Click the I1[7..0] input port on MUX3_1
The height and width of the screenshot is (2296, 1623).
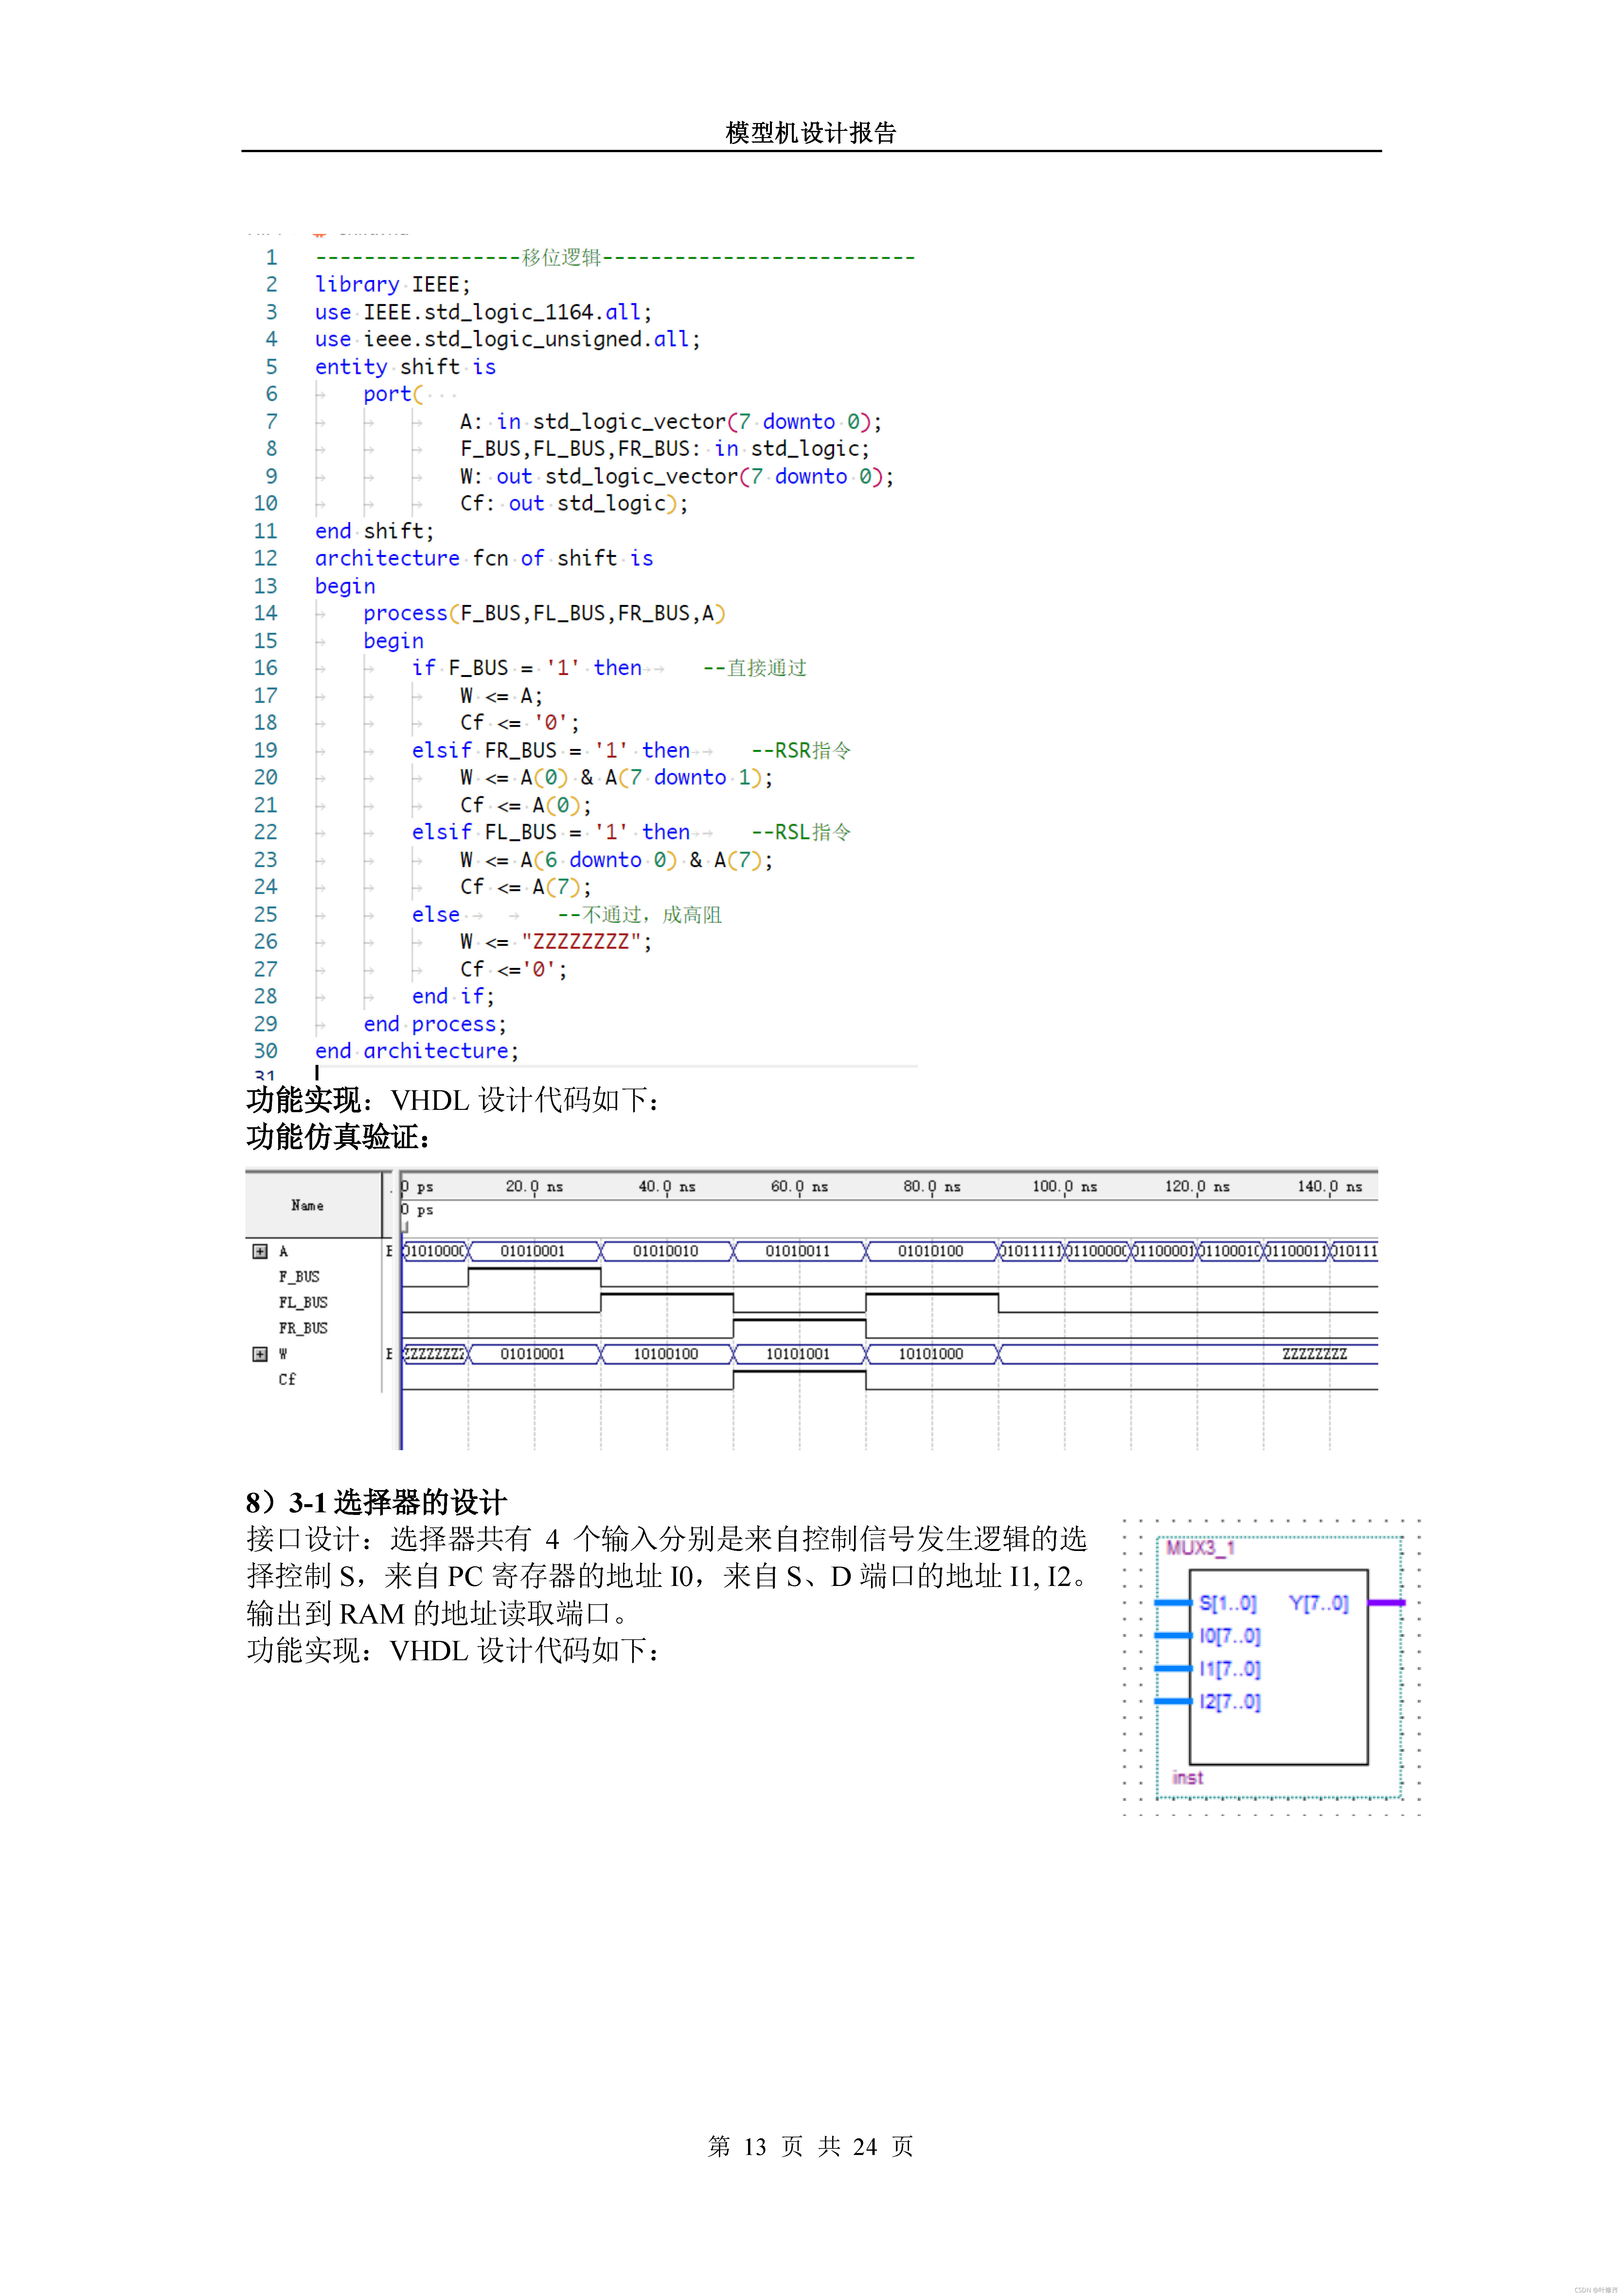point(1230,1669)
